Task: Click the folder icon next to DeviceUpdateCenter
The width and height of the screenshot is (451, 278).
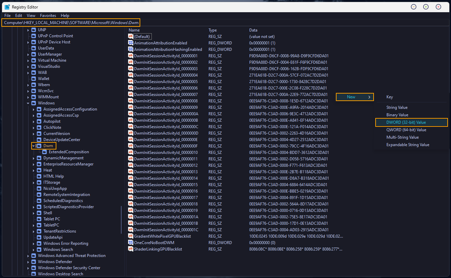Action: pyautogui.click(x=39, y=140)
